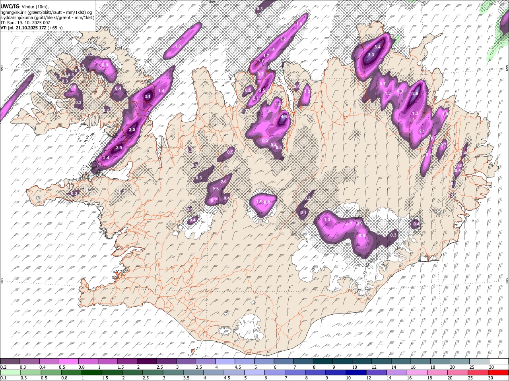This screenshot has height=381, width=509.
Task: Click the 4.4 snowfall value on the map
Action: click(x=284, y=117)
